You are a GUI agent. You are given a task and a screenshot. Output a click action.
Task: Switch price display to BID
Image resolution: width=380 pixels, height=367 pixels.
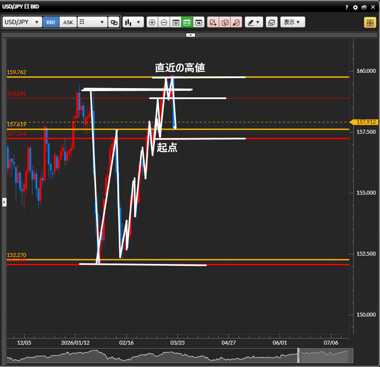tap(51, 22)
